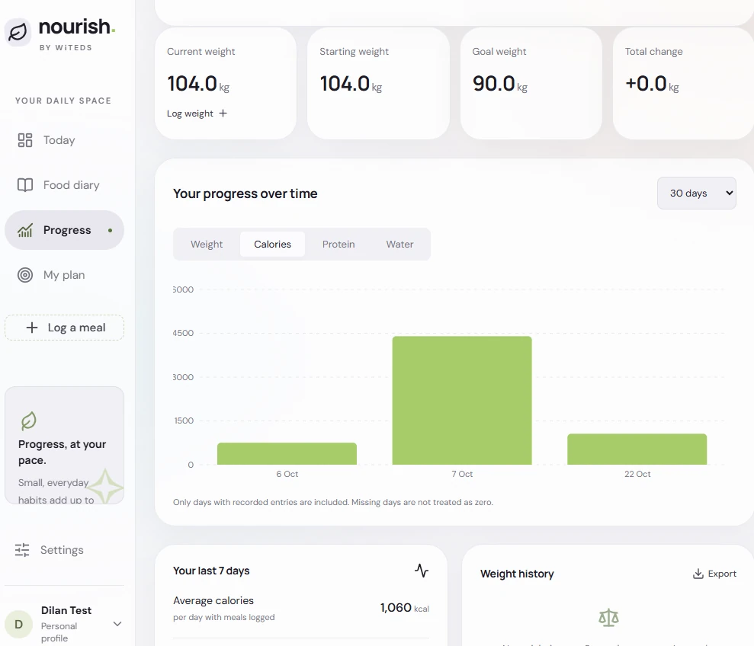Click the nourish leaf logo icon
This screenshot has width=754, height=646.
pyautogui.click(x=18, y=32)
